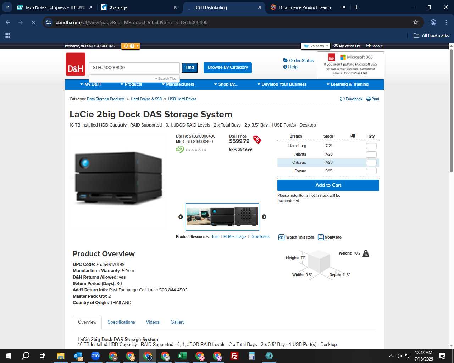This screenshot has width=454, height=363.
Task: Open Zoom from taskbar
Action: [95, 356]
